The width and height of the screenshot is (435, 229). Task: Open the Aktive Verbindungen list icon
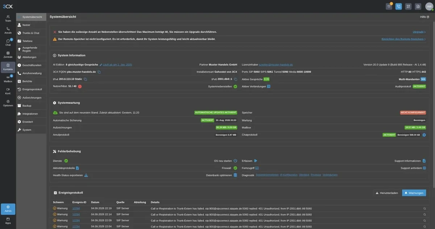[x=269, y=86]
